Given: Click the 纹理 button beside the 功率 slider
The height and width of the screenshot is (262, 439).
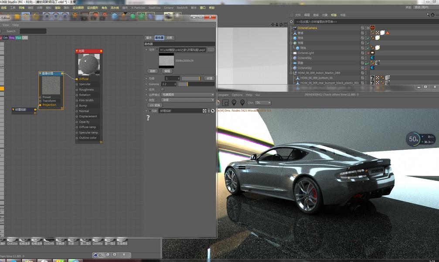Looking at the screenshot, I should pyautogui.click(x=209, y=79).
